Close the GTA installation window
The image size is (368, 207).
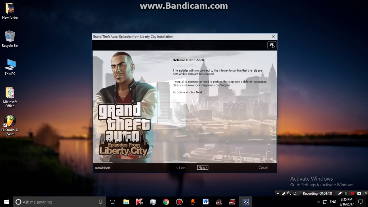pyautogui.click(x=273, y=37)
